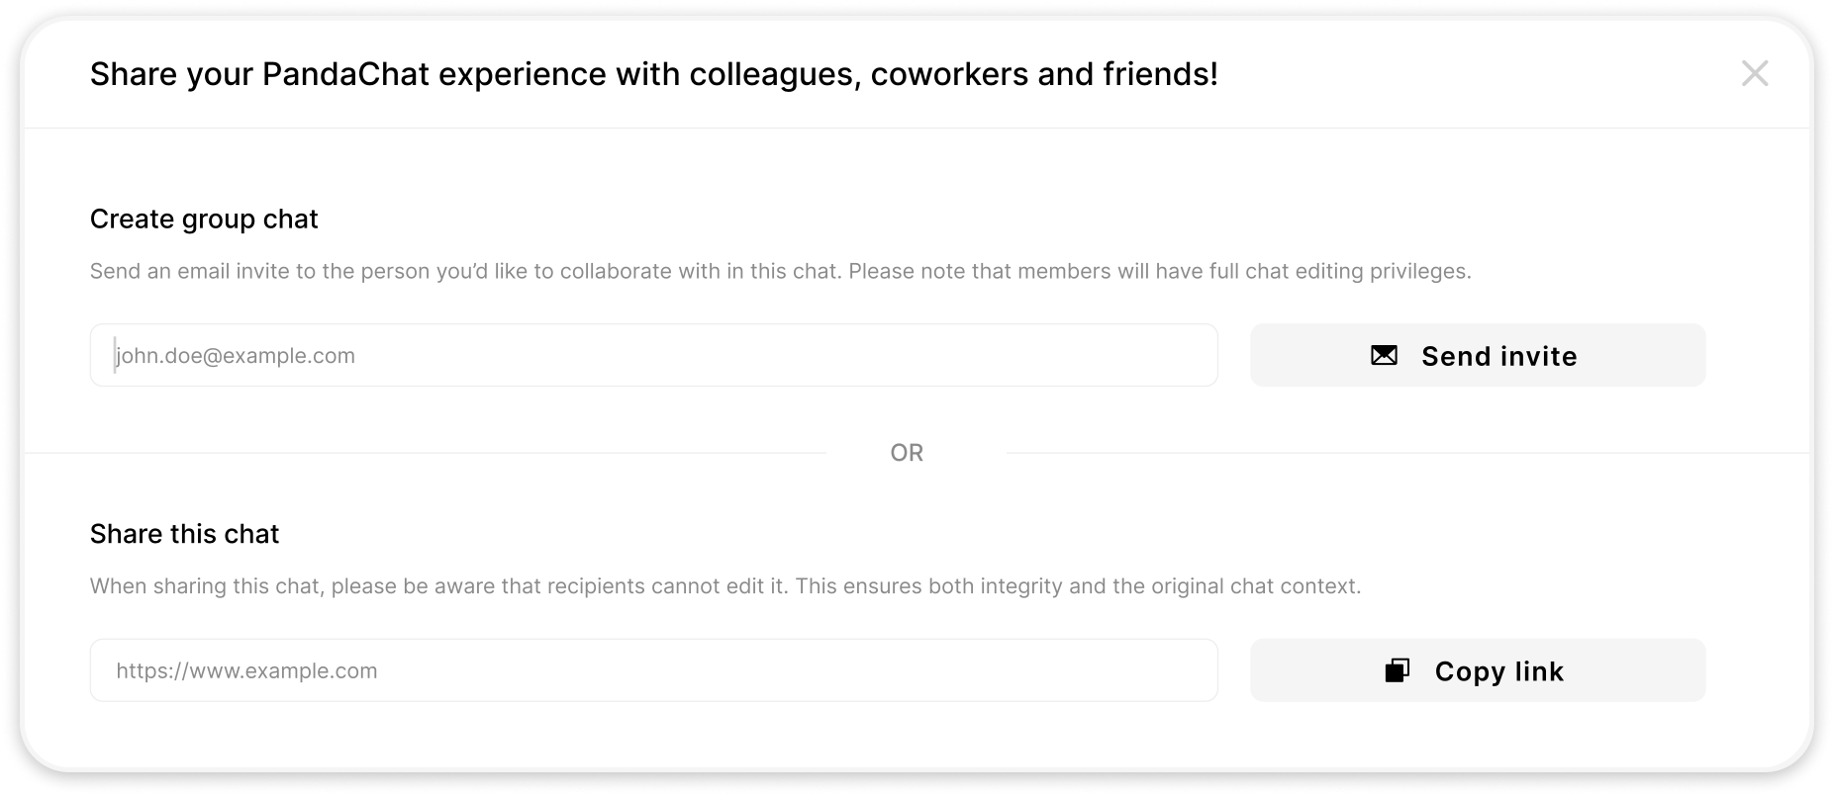
Task: Close the PandaChat share dialog
Action: (1754, 73)
